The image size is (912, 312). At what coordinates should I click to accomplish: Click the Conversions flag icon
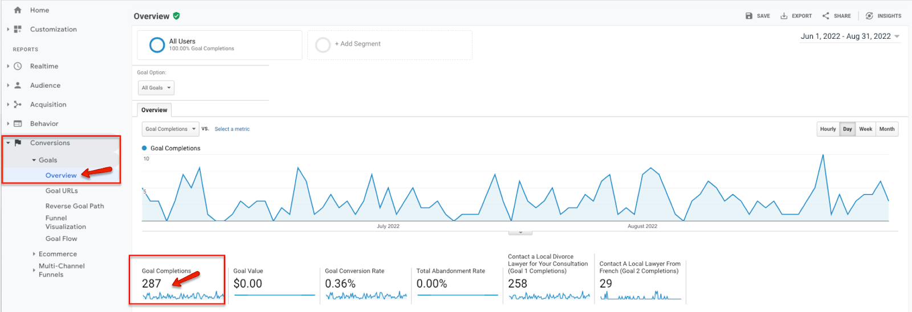tap(18, 143)
